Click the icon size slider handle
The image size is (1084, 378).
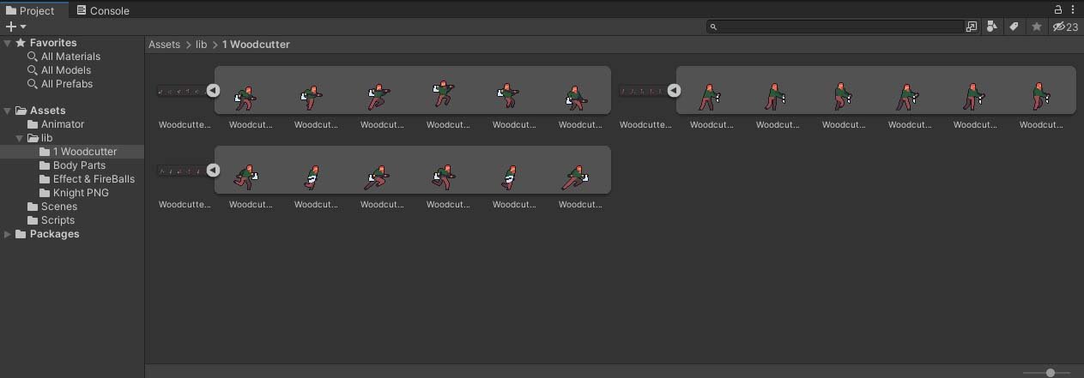[1051, 373]
